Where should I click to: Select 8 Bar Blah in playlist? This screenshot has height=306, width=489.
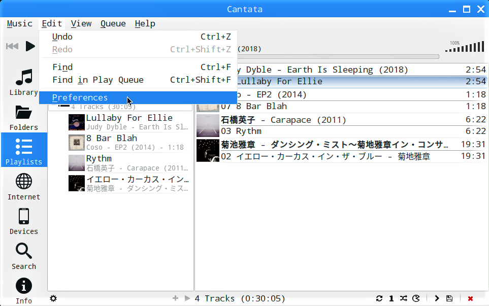129,143
